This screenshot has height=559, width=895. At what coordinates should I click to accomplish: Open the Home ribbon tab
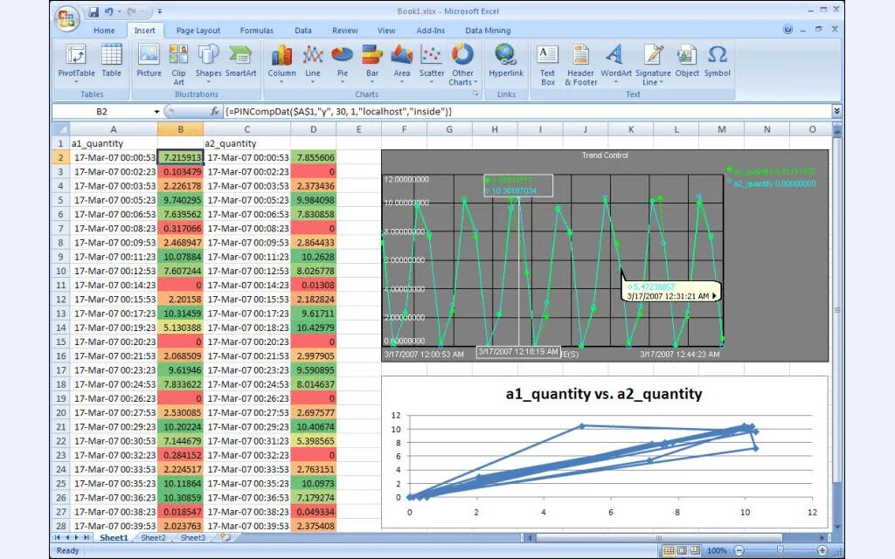click(x=104, y=31)
